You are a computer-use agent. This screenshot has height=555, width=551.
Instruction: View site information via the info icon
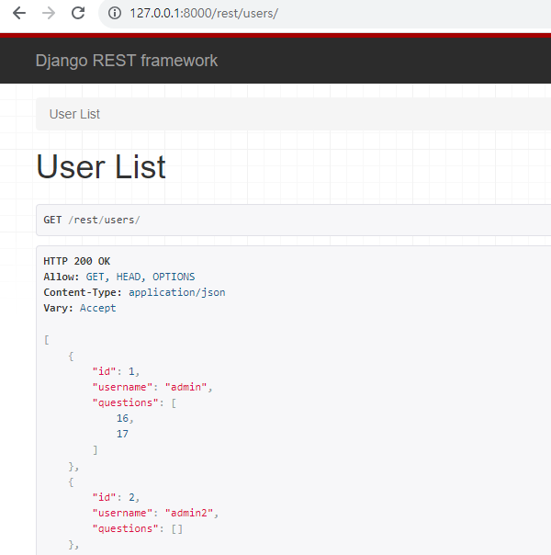pyautogui.click(x=115, y=14)
